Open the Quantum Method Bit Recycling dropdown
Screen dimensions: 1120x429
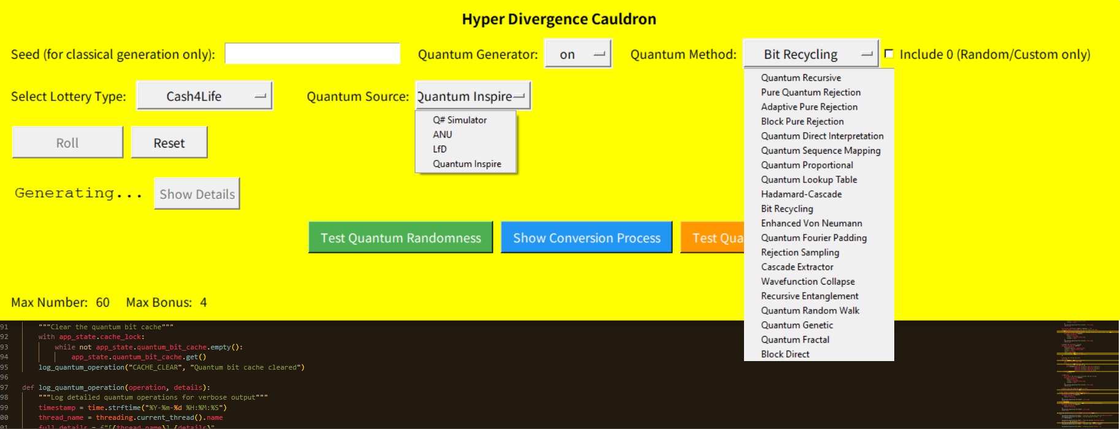810,54
